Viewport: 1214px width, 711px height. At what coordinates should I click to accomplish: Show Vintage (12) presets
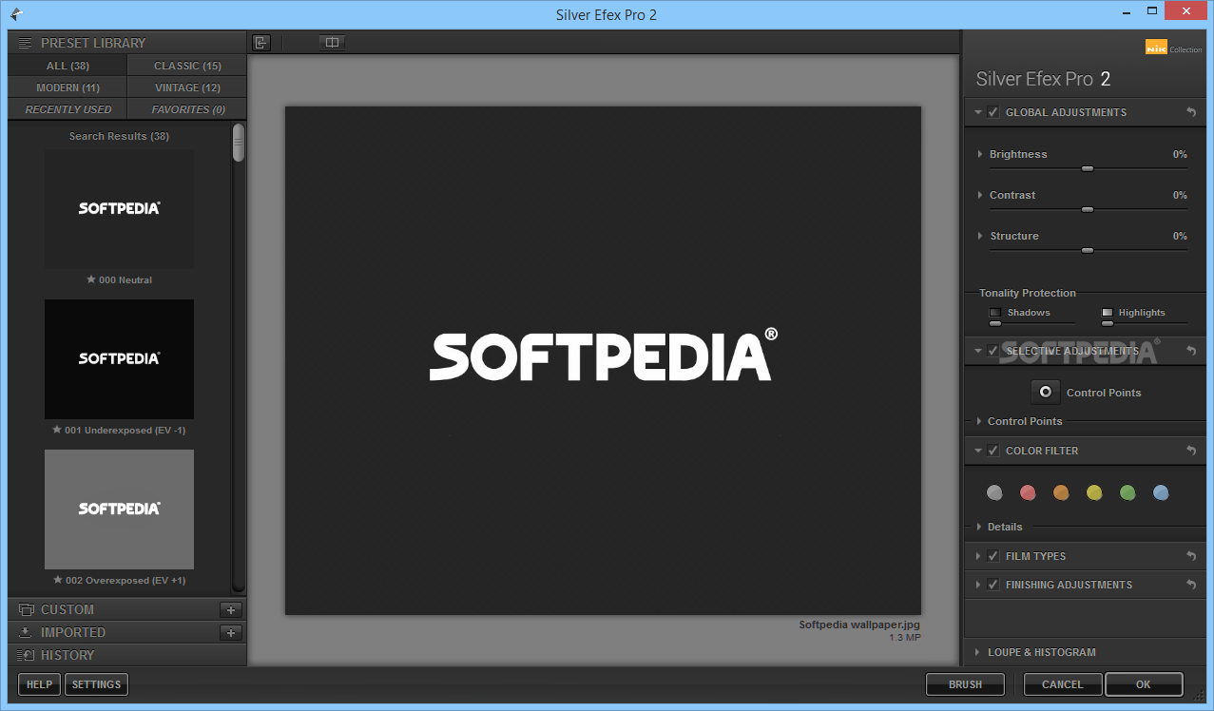(187, 87)
